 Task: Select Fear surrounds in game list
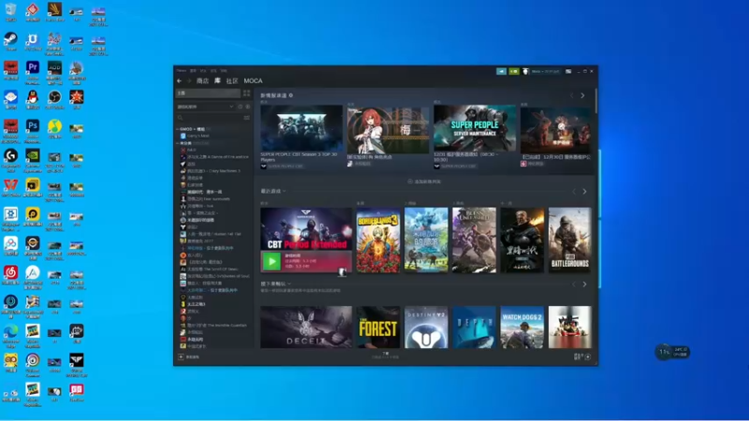pos(205,199)
